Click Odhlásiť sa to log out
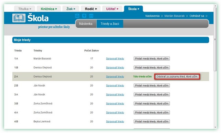221x133 pixels. [x=197, y=16]
